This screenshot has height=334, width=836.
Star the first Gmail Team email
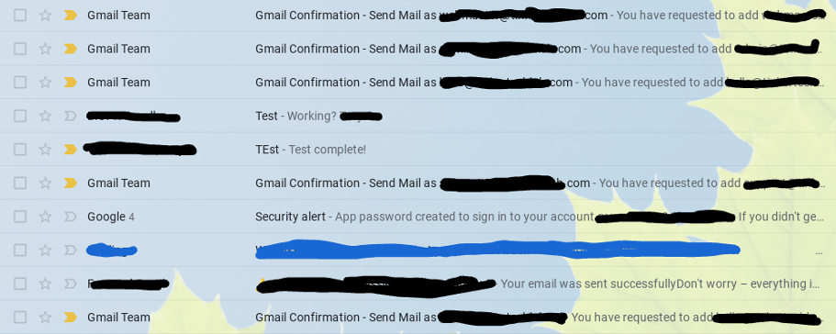click(45, 16)
